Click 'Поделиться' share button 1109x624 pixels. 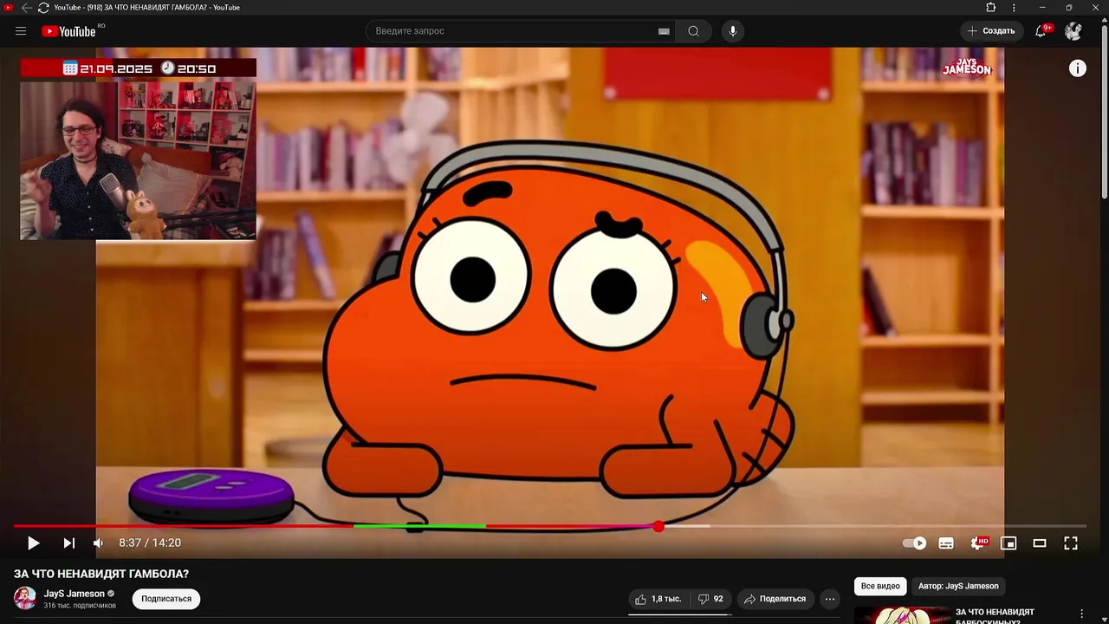pos(775,599)
